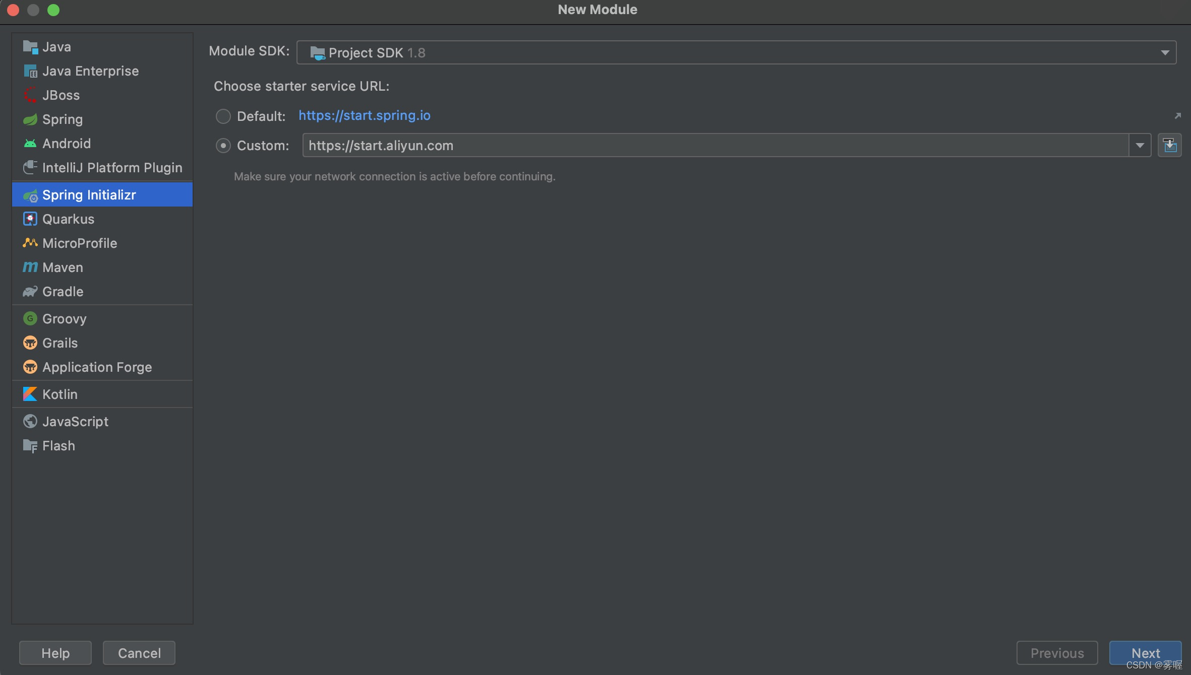1191x675 pixels.
Task: Click the Spring module in sidebar
Action: [x=62, y=118]
